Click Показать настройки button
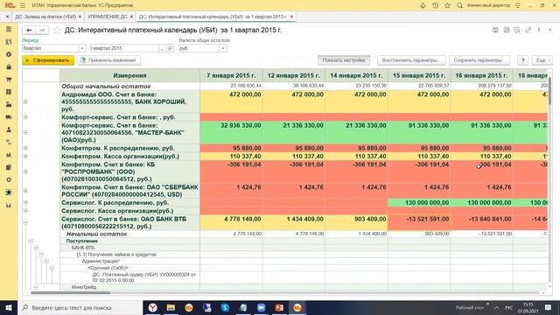This screenshot has height=315, width=560. point(344,60)
